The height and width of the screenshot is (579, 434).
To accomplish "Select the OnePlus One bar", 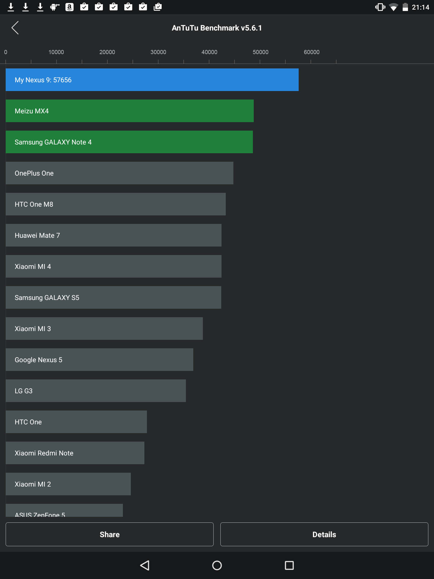I will click(120, 173).
